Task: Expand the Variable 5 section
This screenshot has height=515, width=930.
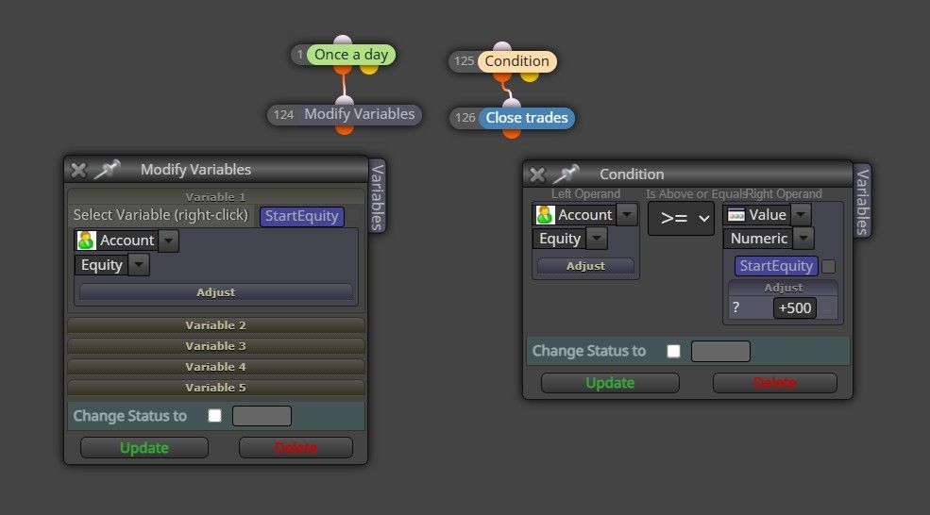Action: click(216, 388)
